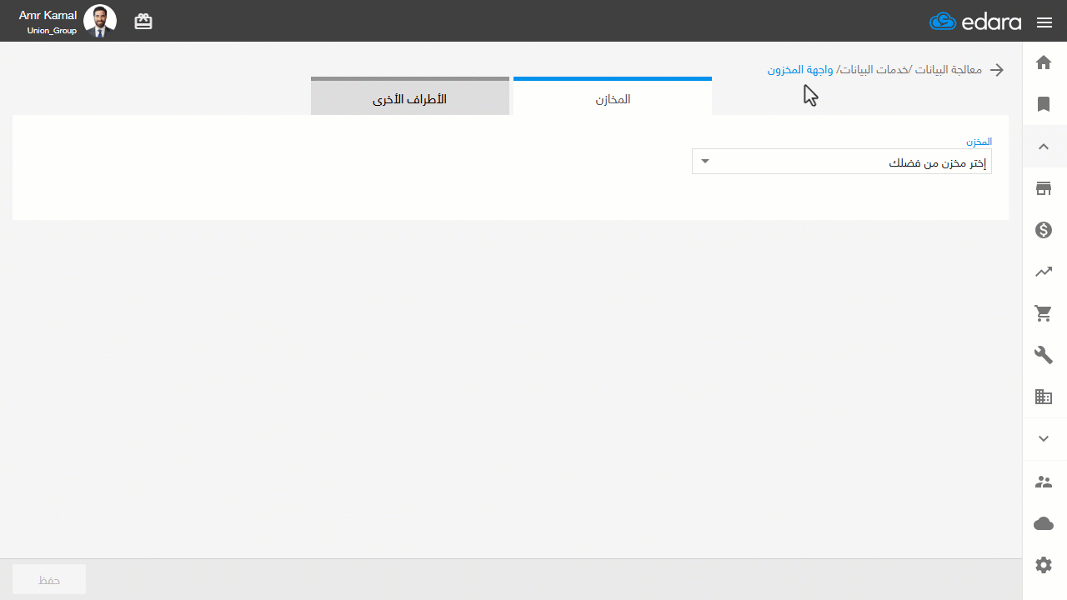Collapse sidebar section with up chevron

point(1044,147)
